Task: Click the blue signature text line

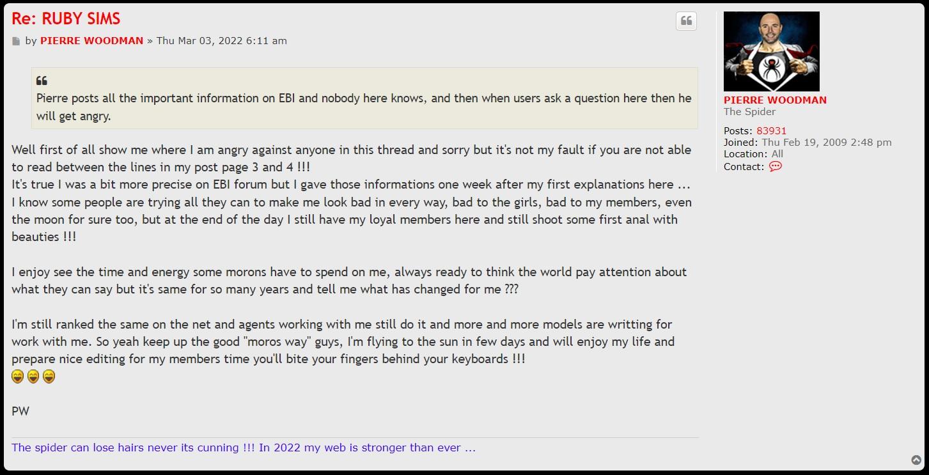Action: pyautogui.click(x=244, y=448)
